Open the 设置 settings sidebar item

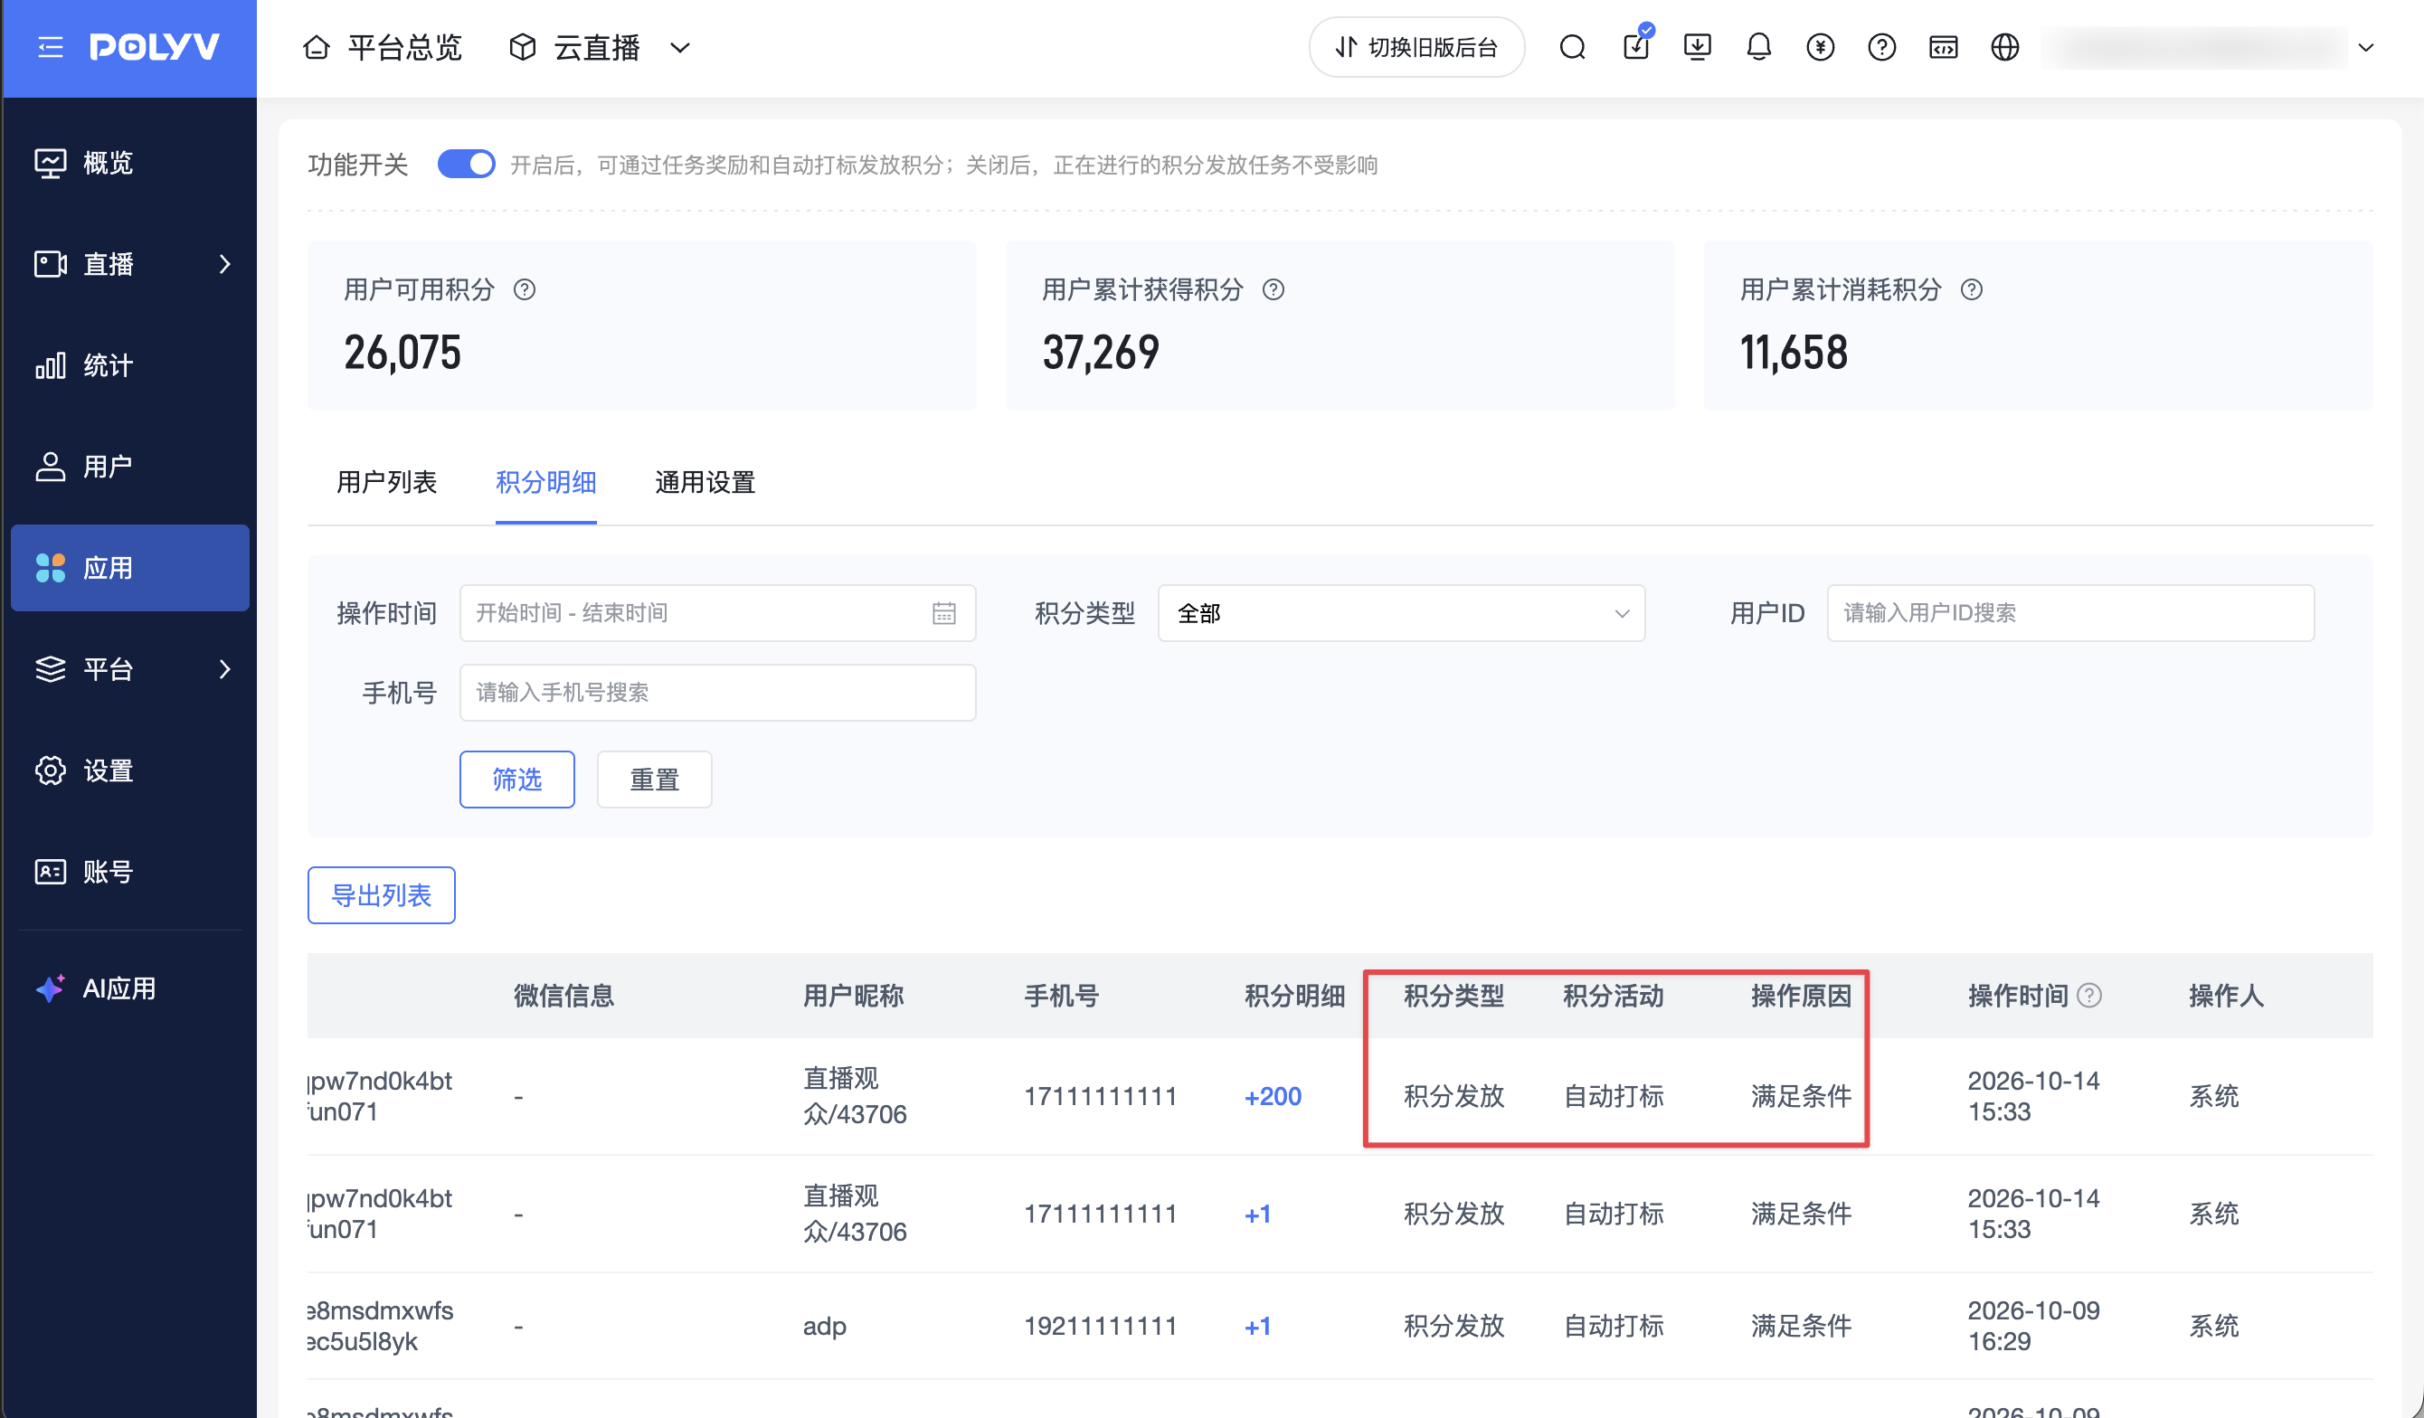[130, 770]
